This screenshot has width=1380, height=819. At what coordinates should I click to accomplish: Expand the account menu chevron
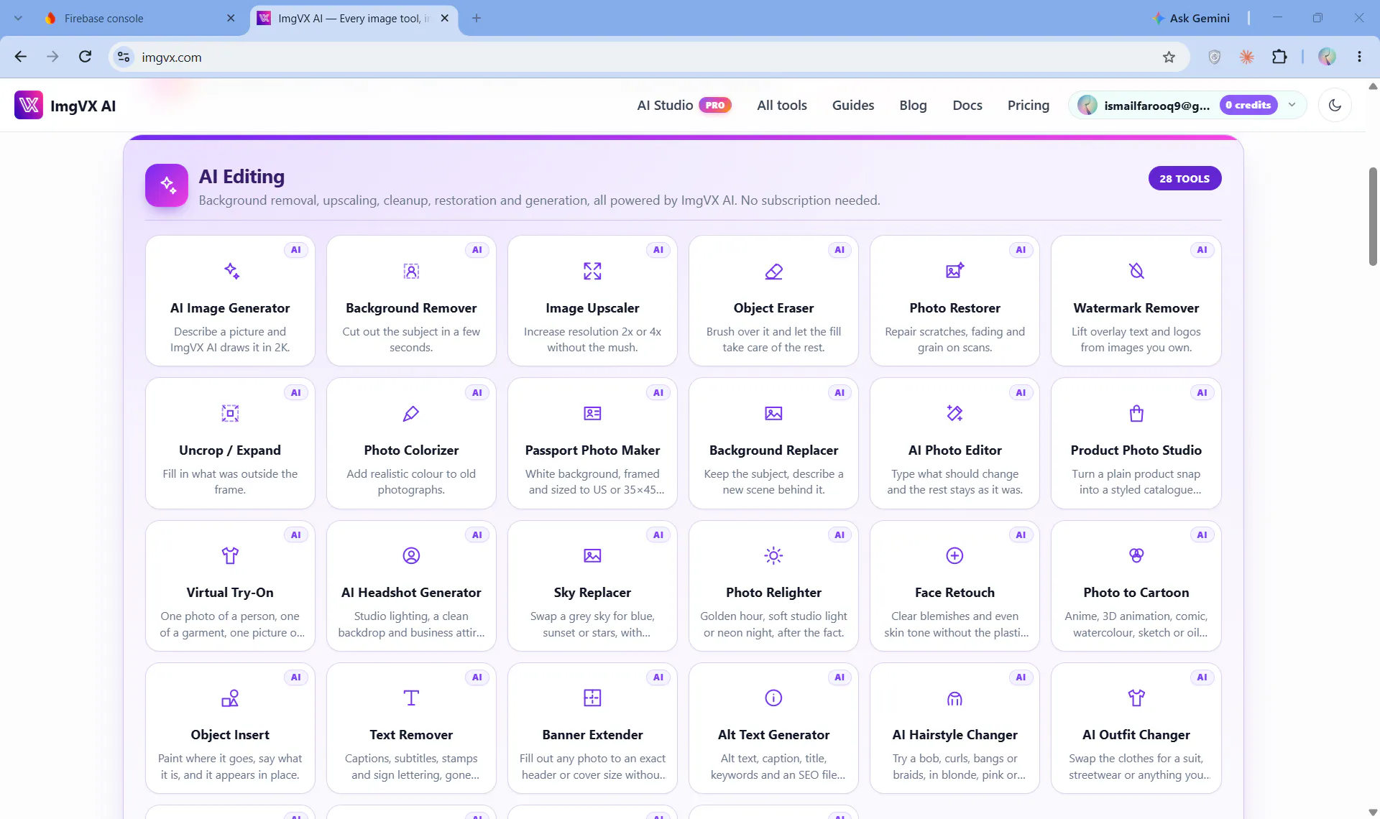point(1292,105)
